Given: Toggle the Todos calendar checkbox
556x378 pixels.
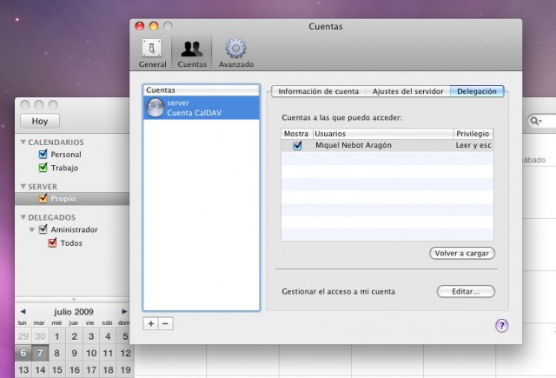Looking at the screenshot, I should [x=52, y=242].
